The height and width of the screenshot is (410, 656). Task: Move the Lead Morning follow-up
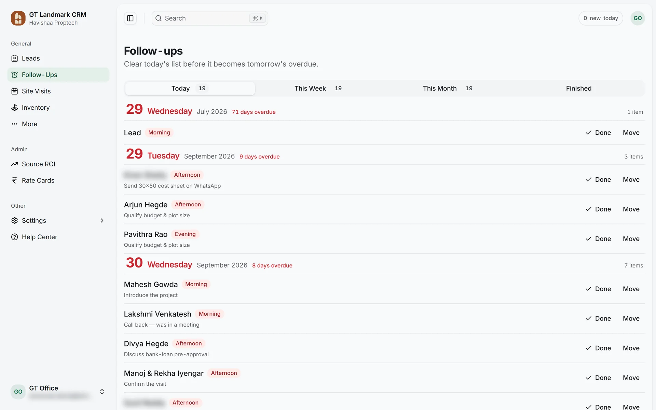[x=631, y=133]
